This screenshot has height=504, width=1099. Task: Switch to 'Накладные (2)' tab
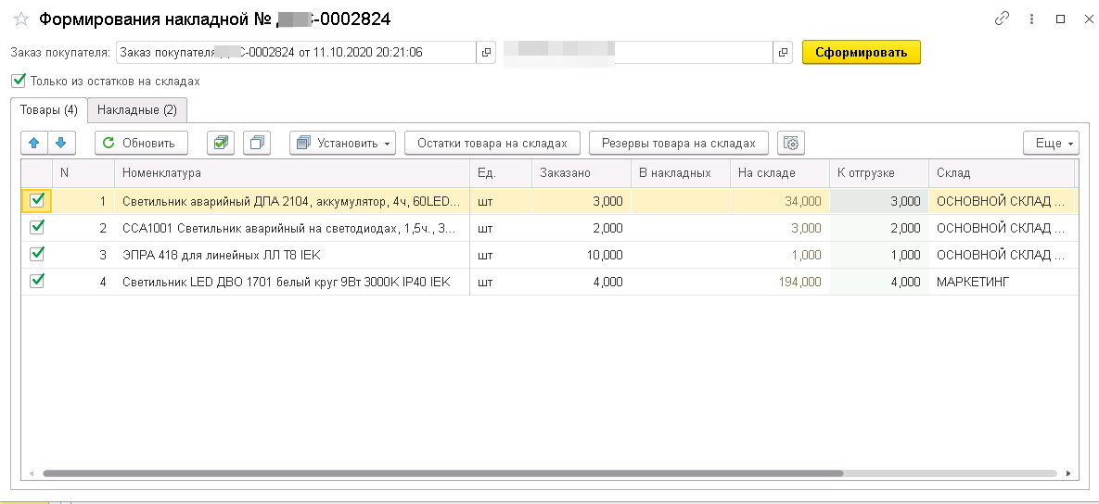coord(137,110)
